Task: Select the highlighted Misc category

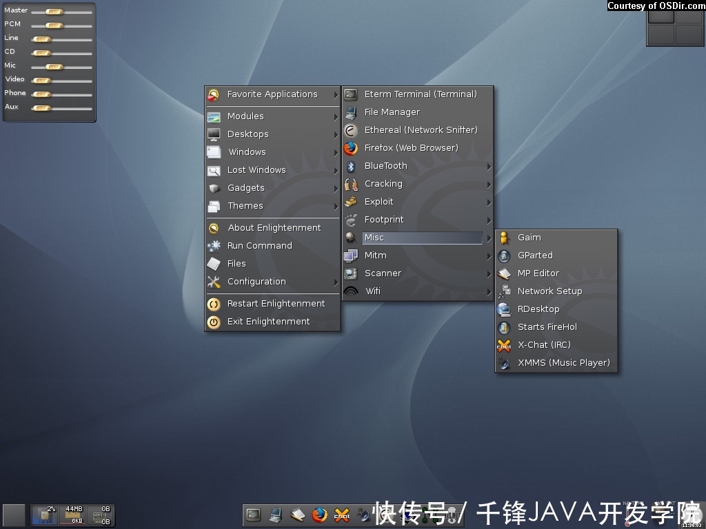Action: pyautogui.click(x=418, y=238)
